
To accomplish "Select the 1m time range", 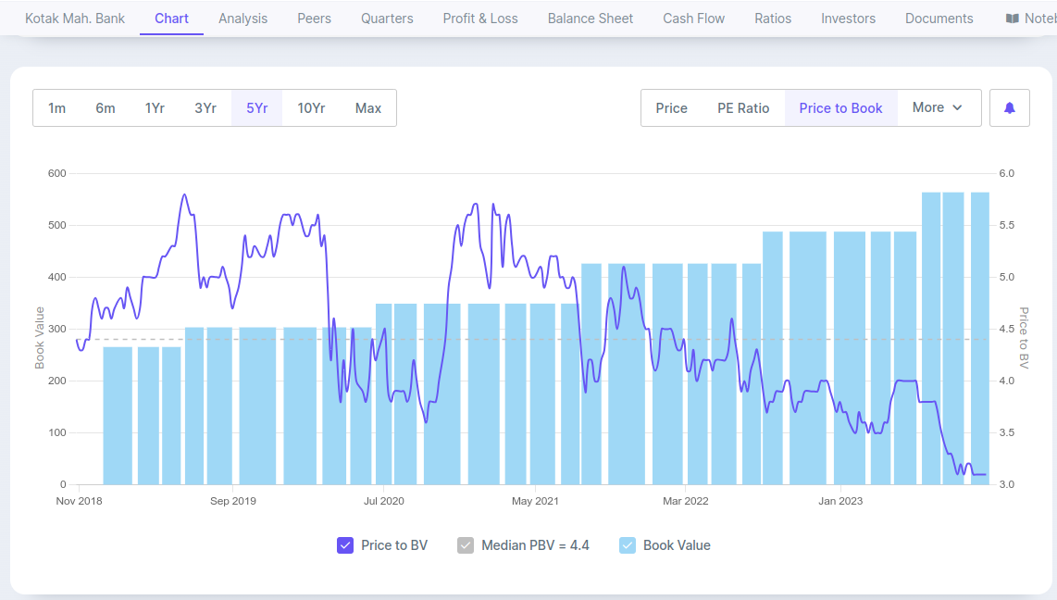I will pos(57,108).
